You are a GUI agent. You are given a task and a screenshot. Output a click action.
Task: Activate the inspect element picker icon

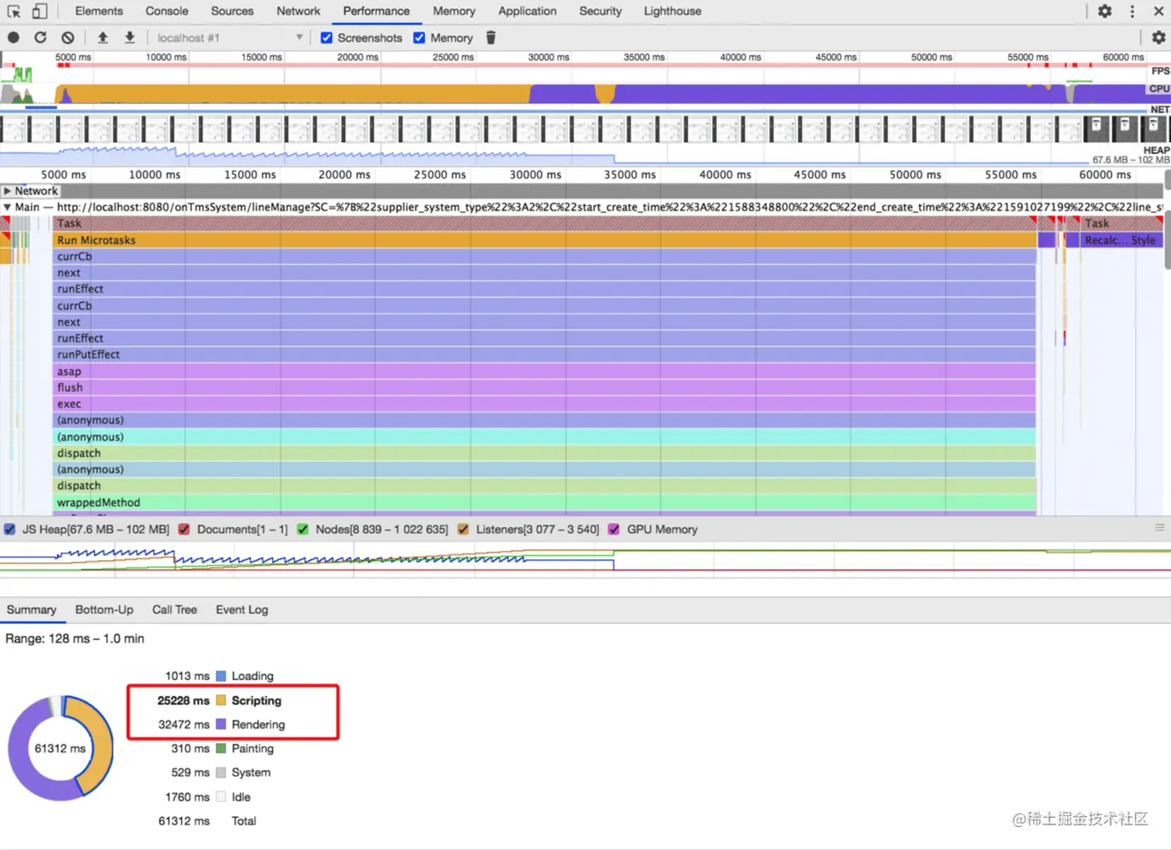point(14,11)
